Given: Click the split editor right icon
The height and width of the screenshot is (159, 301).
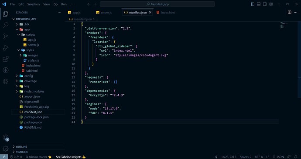Looking at the screenshot, I should 290,12.
